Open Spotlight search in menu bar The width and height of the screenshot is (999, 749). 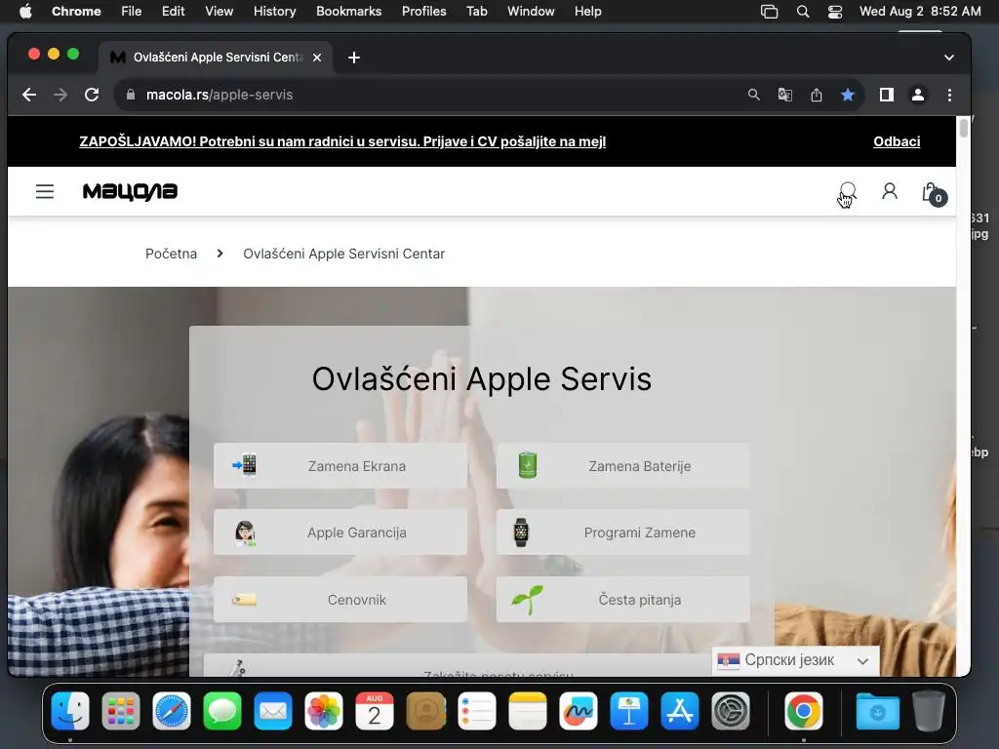click(x=803, y=12)
